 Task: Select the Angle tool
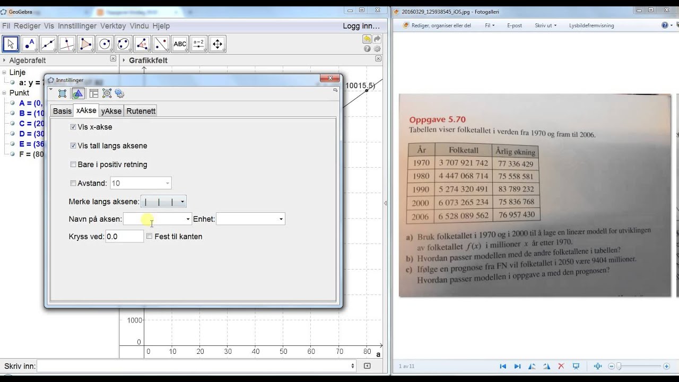(x=143, y=44)
